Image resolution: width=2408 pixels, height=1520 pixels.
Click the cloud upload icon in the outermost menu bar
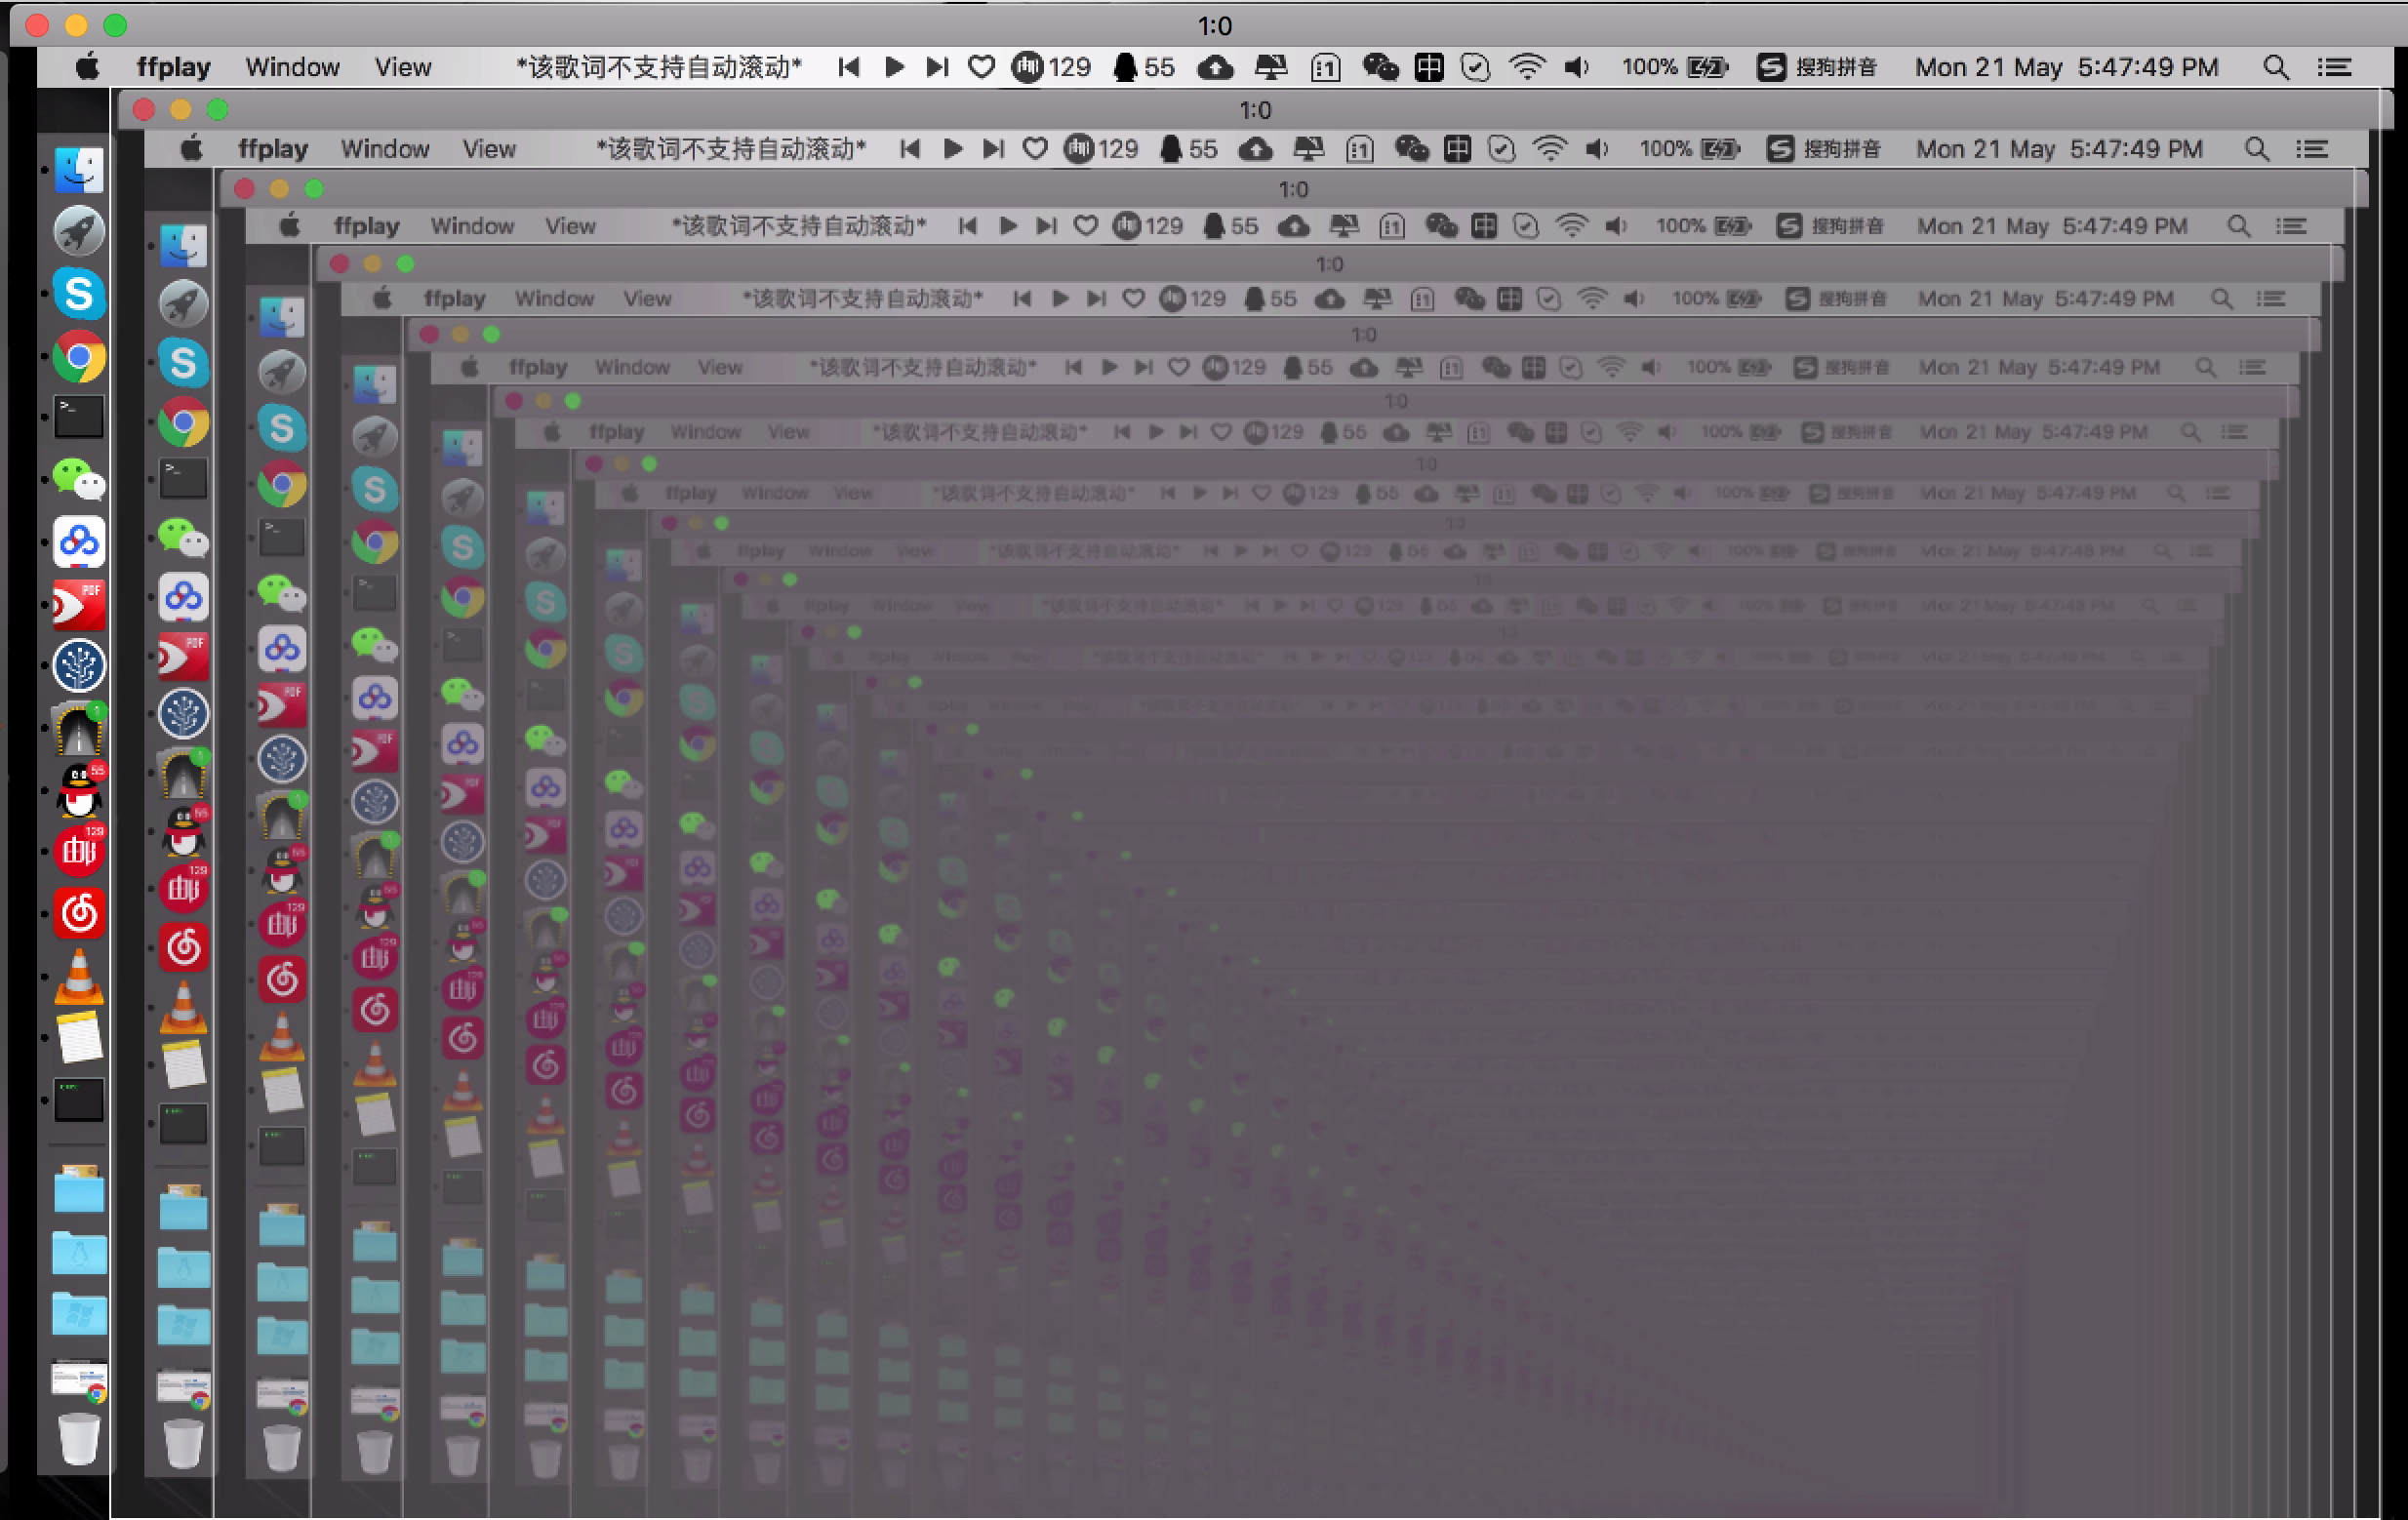pyautogui.click(x=1215, y=67)
